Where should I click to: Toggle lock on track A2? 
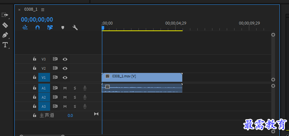[x=35, y=97]
